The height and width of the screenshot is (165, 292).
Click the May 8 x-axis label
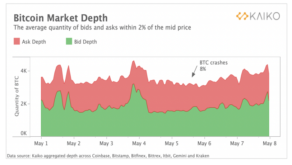pos(270,143)
